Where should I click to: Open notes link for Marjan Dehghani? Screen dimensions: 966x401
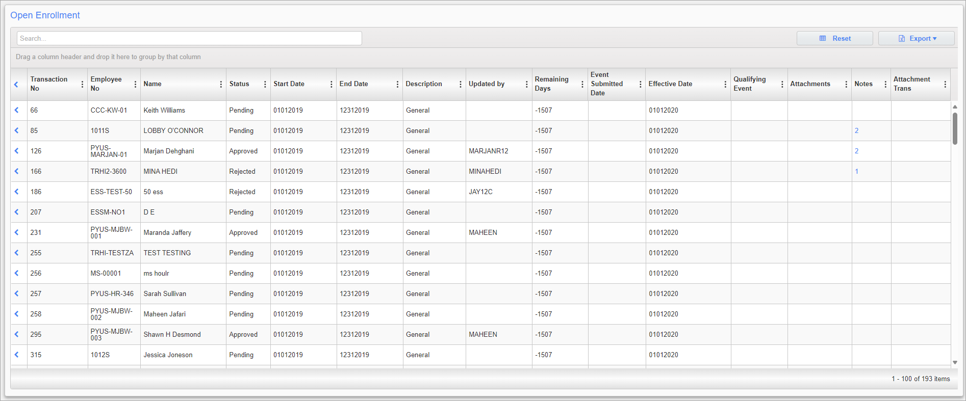coord(857,151)
